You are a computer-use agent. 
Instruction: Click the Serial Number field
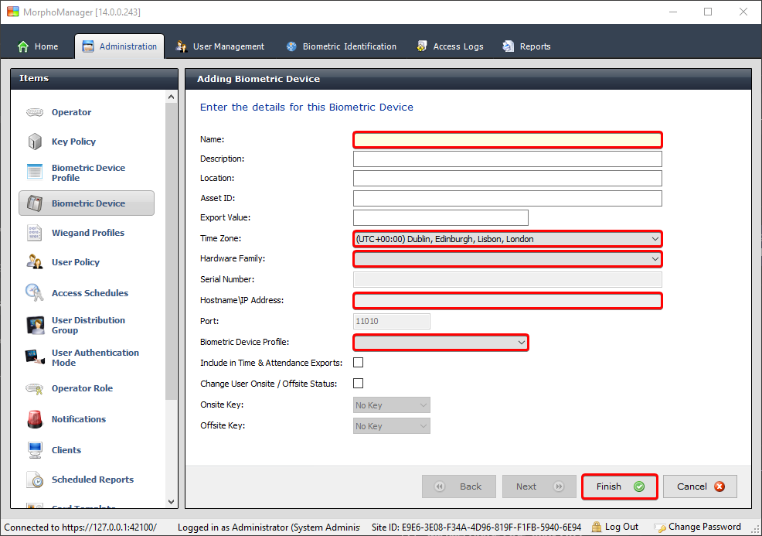[x=507, y=280]
